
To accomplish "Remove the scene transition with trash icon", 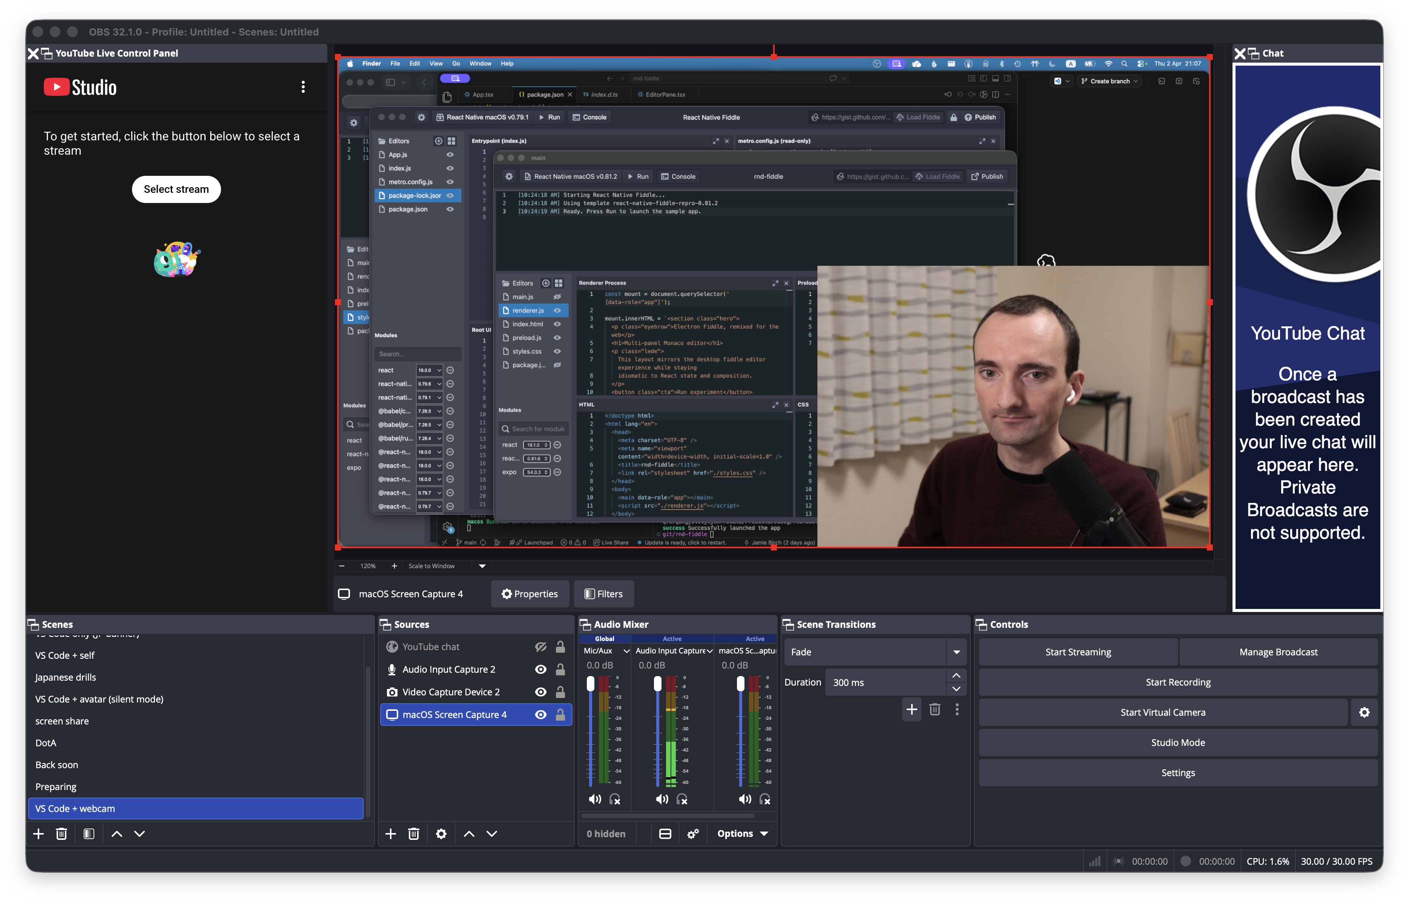I will (935, 709).
